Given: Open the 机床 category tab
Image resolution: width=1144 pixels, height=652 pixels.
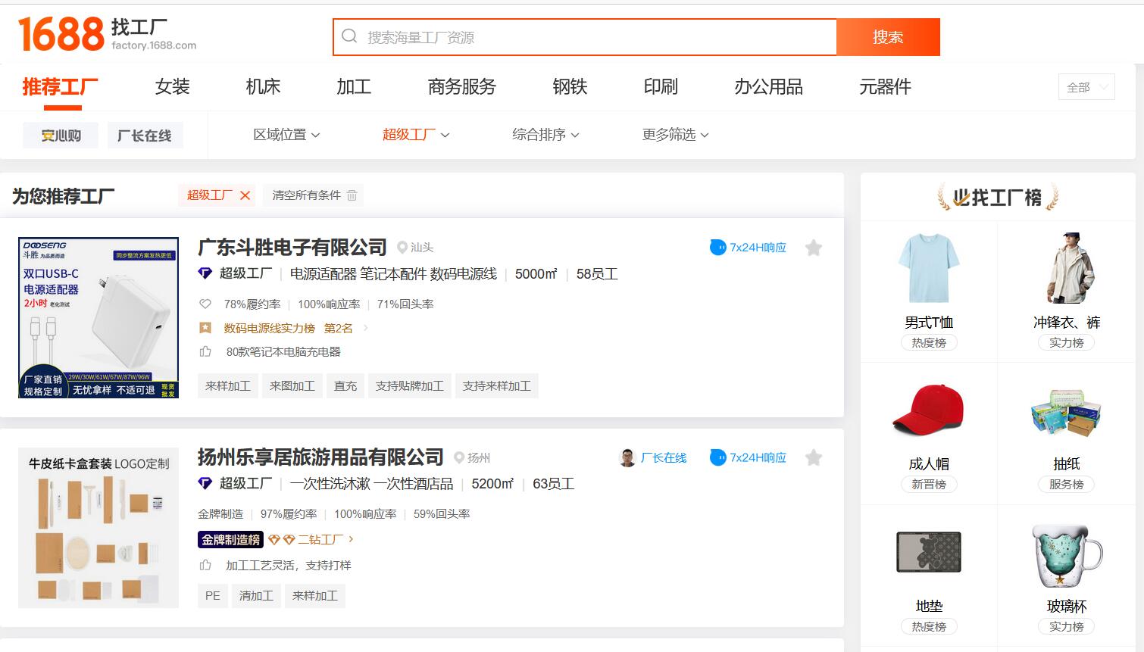Looking at the screenshot, I should (263, 87).
